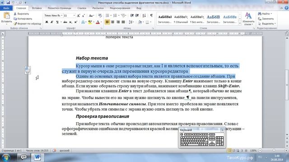Select Align Left paragraph alignment
This screenshot has width=289, height=162.
[x=107, y=22]
